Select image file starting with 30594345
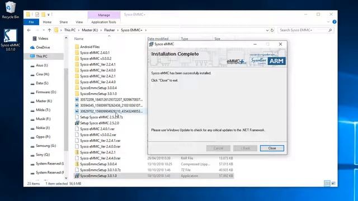Screen dimensions: 358x201 coord(111,106)
